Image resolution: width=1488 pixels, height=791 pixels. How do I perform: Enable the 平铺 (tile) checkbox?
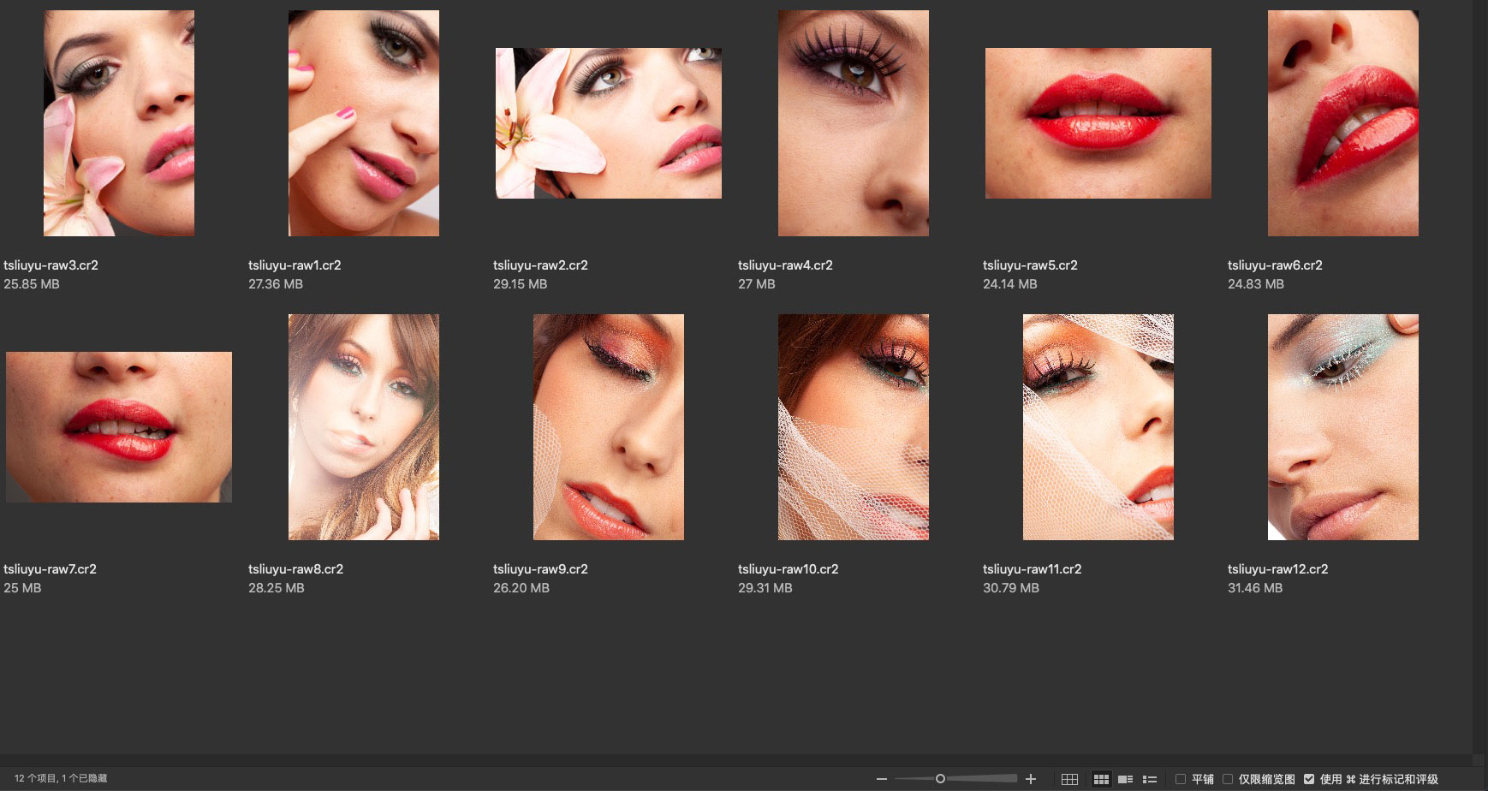[1181, 779]
